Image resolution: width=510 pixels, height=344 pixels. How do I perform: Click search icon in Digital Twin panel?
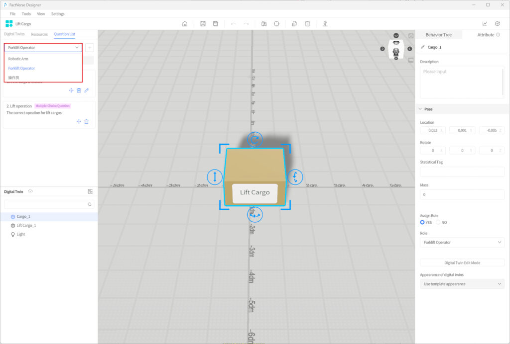coord(90,204)
